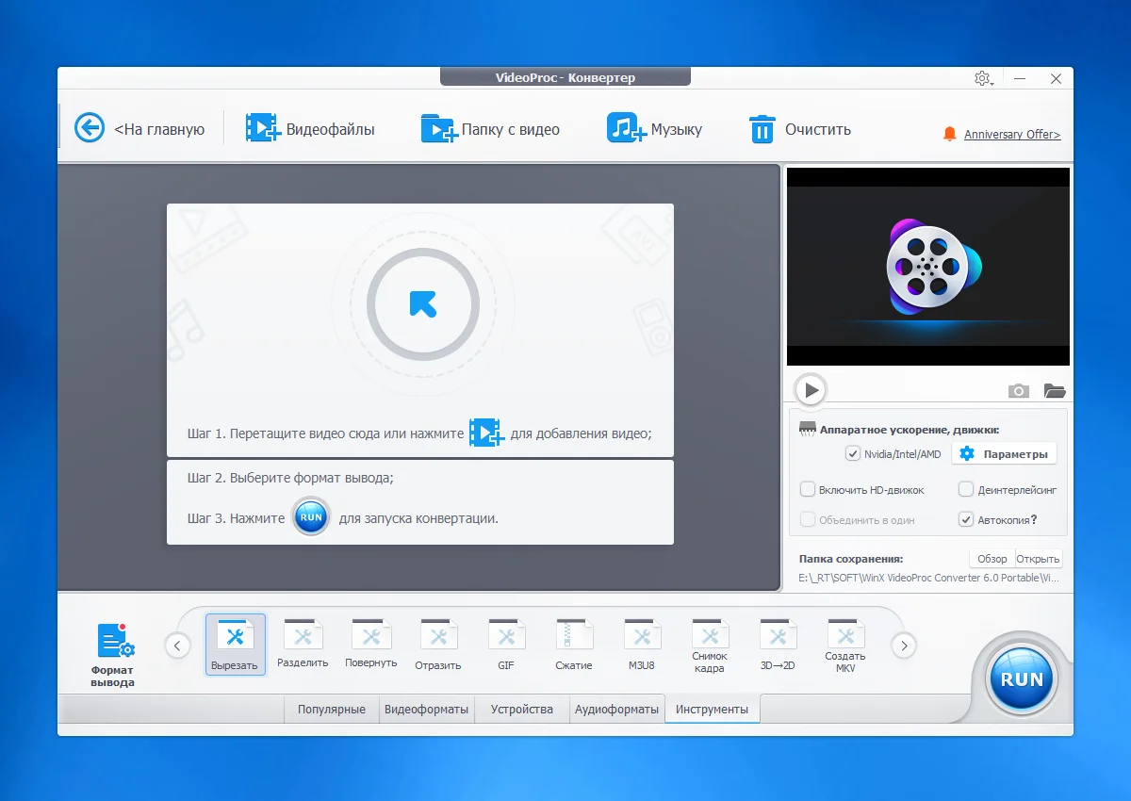Toggle the Nvidia/Intel/AMD checkbox
This screenshot has height=801, width=1131.
tap(853, 454)
